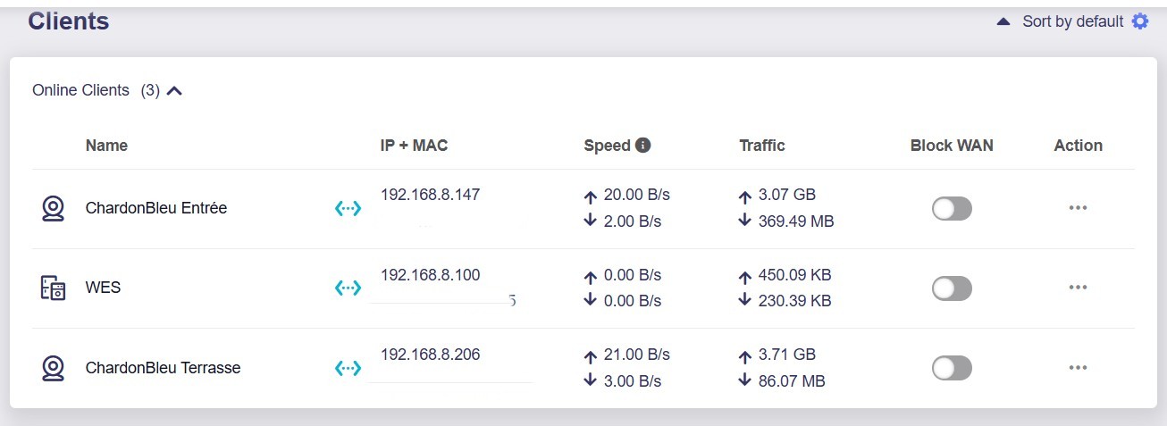This screenshot has height=426, width=1167.
Task: Click the camera icon beside ChardonBleu Terrasse
Action: 54,368
